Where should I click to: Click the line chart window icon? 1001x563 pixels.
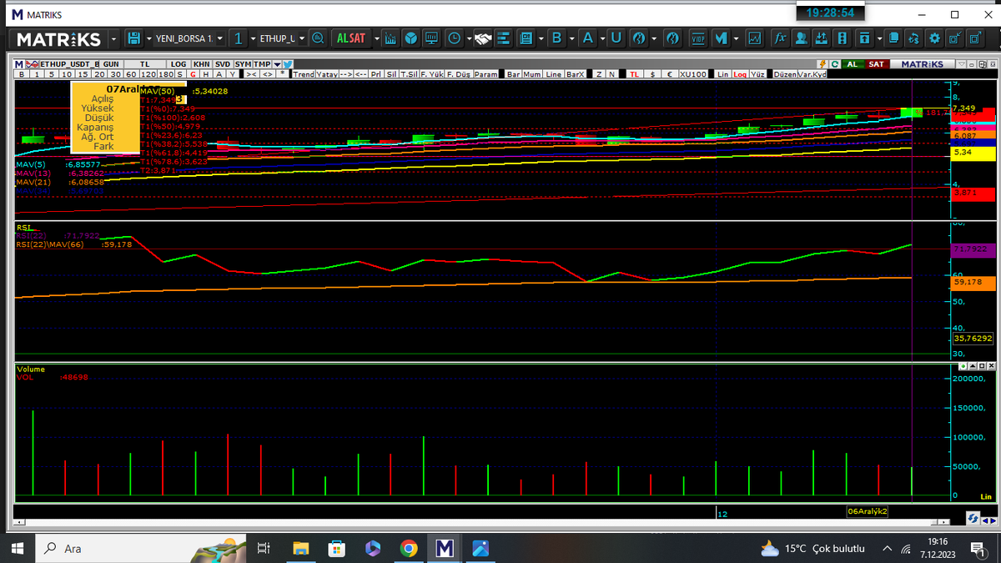(x=755, y=38)
